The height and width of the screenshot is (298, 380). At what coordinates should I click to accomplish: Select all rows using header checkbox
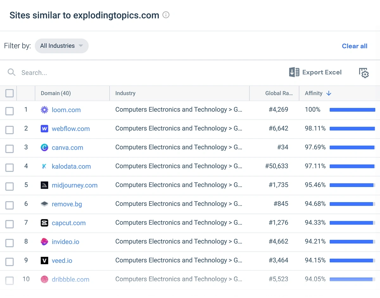point(9,93)
